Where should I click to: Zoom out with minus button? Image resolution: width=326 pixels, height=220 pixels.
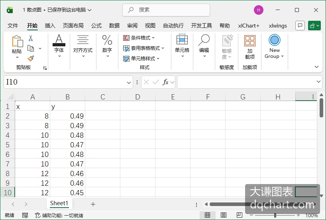click(x=251, y=215)
